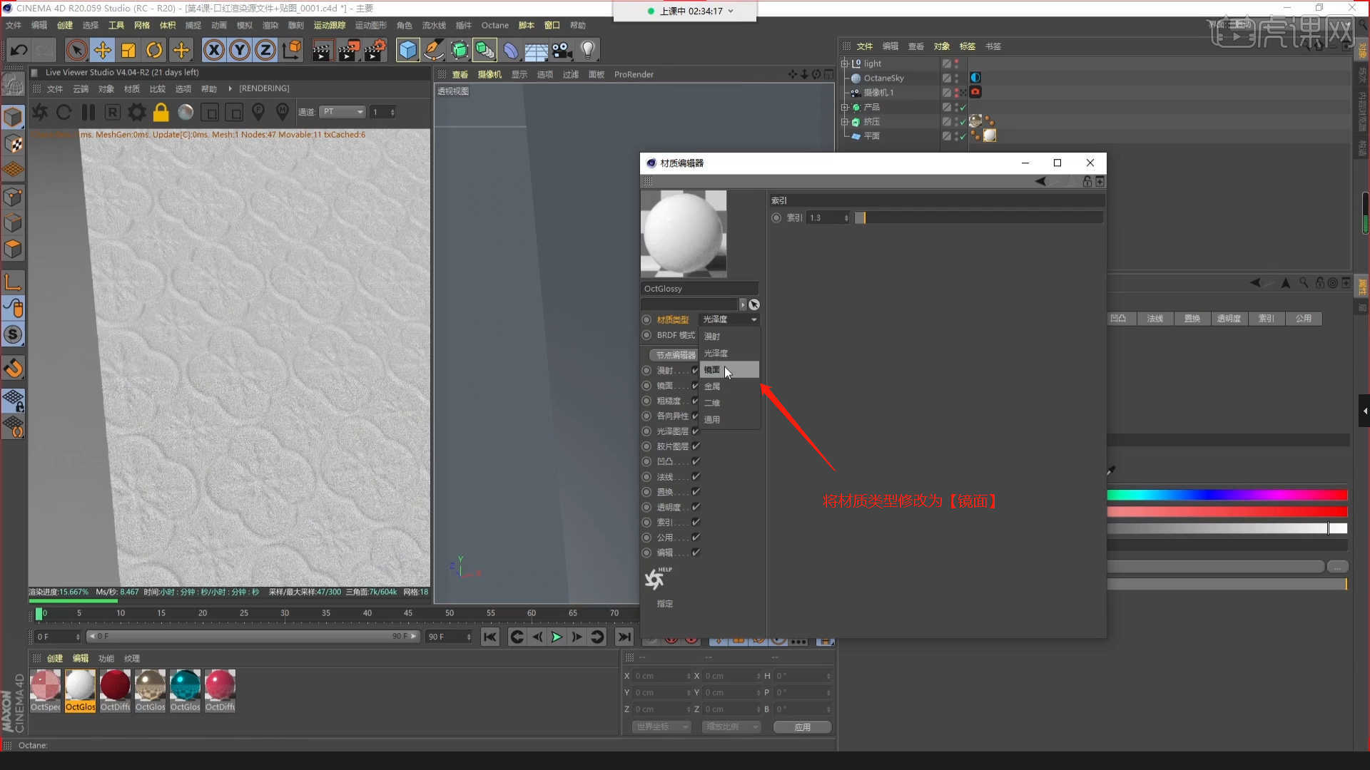The height and width of the screenshot is (770, 1370).
Task: Send scene via Octane logo icon
Action: (x=40, y=112)
